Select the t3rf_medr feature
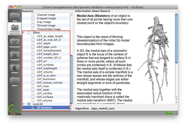This screenshot has height=126, width=186. [43, 90]
